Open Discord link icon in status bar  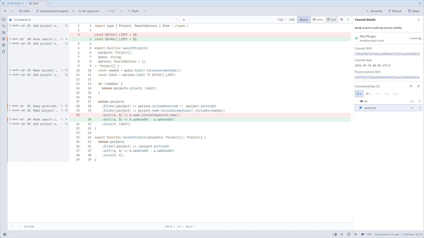363,234
